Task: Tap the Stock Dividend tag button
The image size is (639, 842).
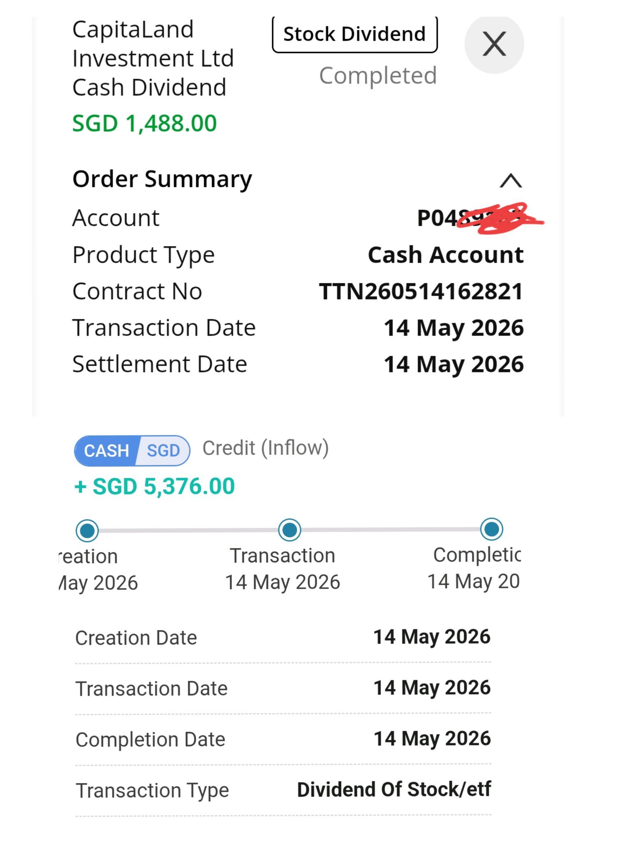Action: pyautogui.click(x=354, y=34)
